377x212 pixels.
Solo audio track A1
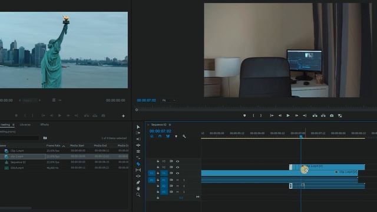coord(184,180)
